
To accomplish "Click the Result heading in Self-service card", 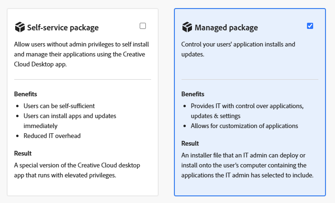I will click(23, 153).
